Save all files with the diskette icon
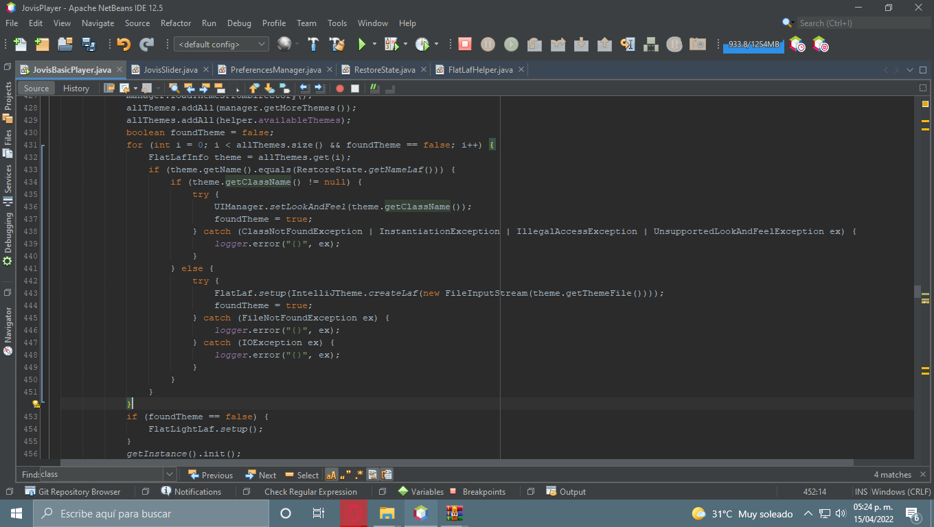Screen dimensions: 934x527 coord(89,45)
